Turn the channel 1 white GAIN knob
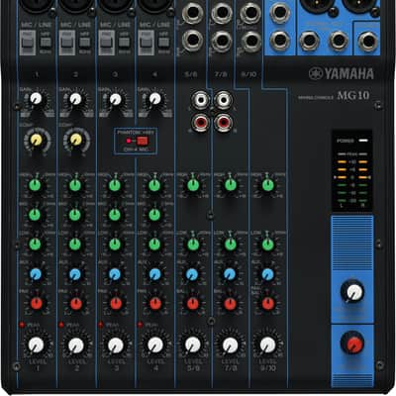Screen dimensions: 396x396 [x=36, y=98]
